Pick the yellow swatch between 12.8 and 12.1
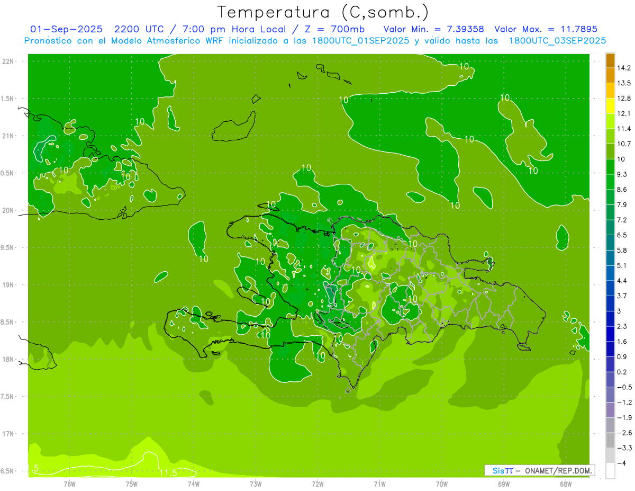Viewport: 635px width, 491px height. coord(610,106)
